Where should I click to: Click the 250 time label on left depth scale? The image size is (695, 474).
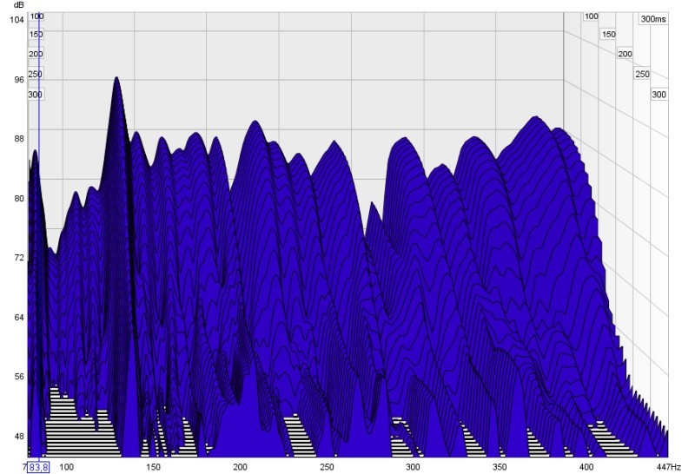pos(35,75)
